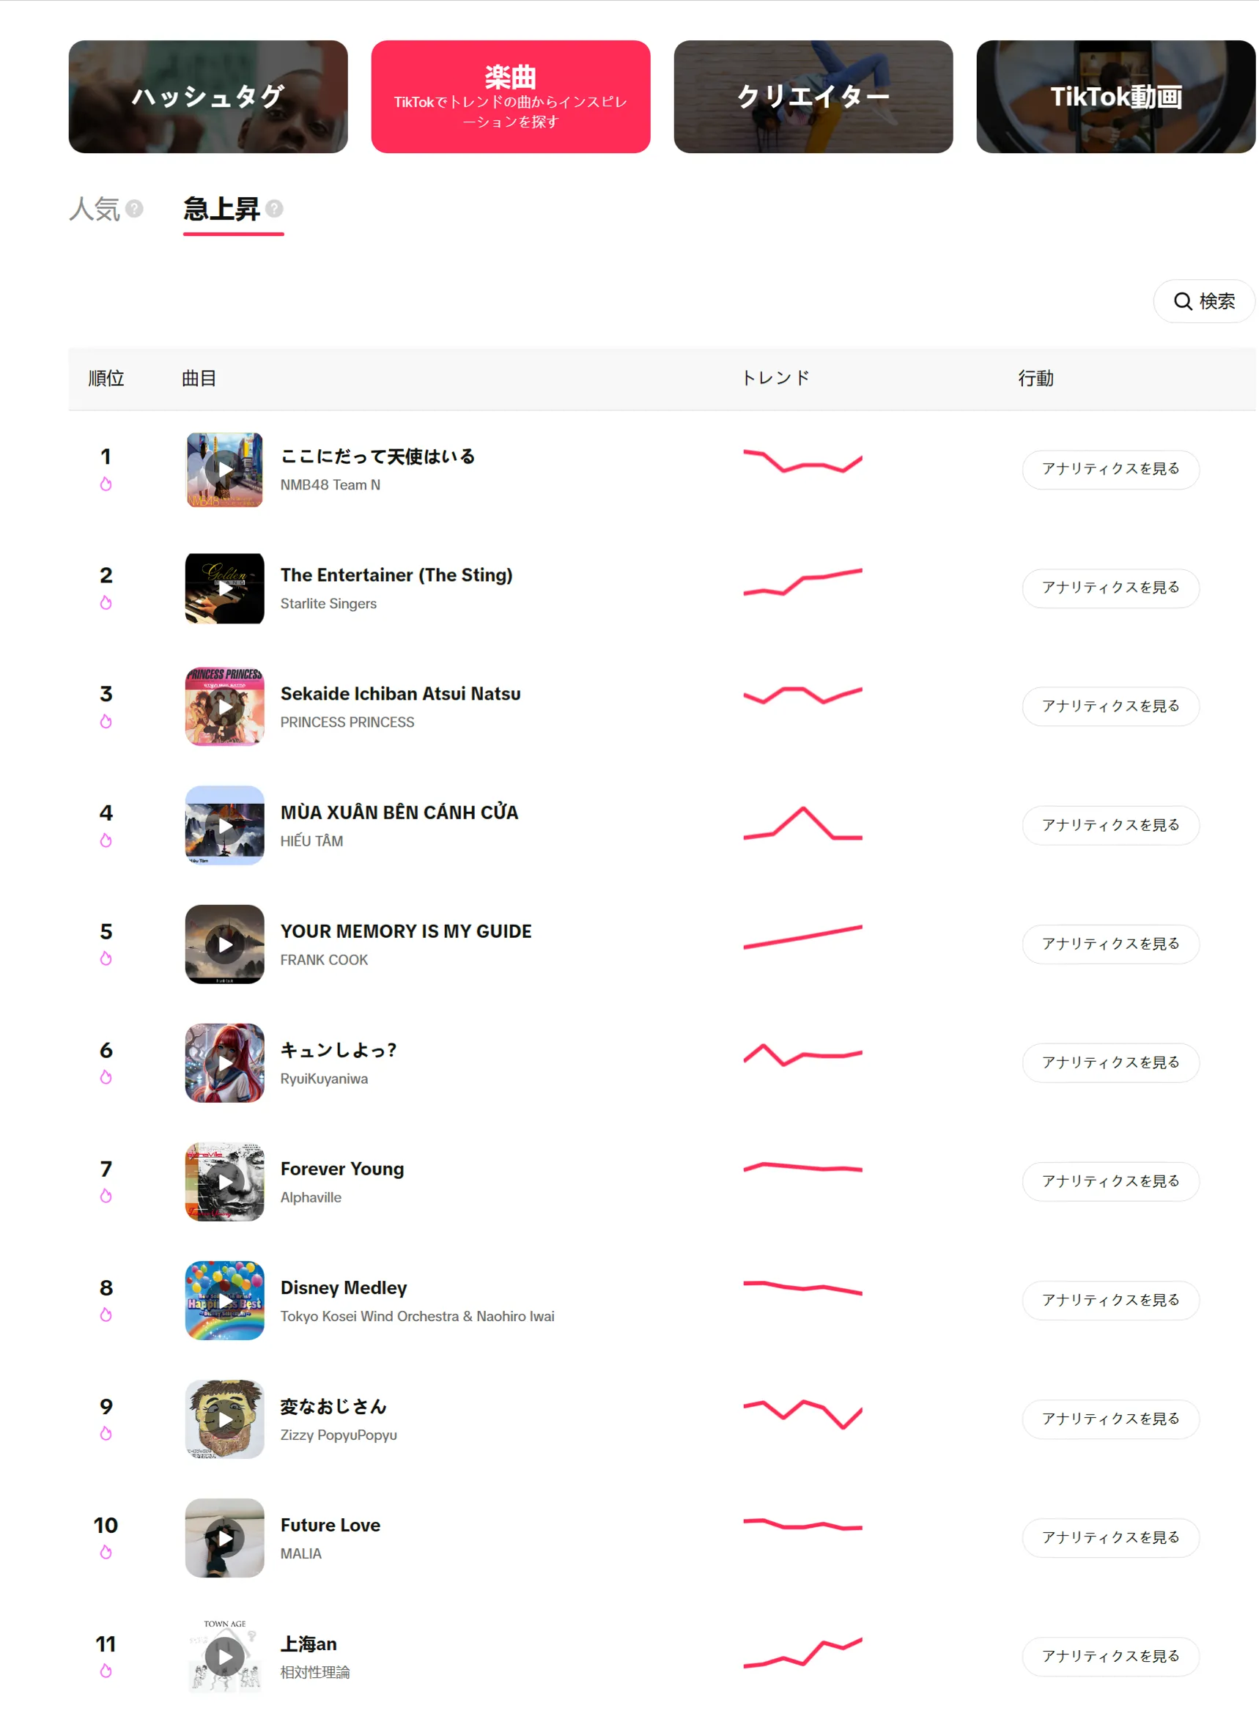
Task: Click the Future Love song title
Action: pyautogui.click(x=330, y=1526)
